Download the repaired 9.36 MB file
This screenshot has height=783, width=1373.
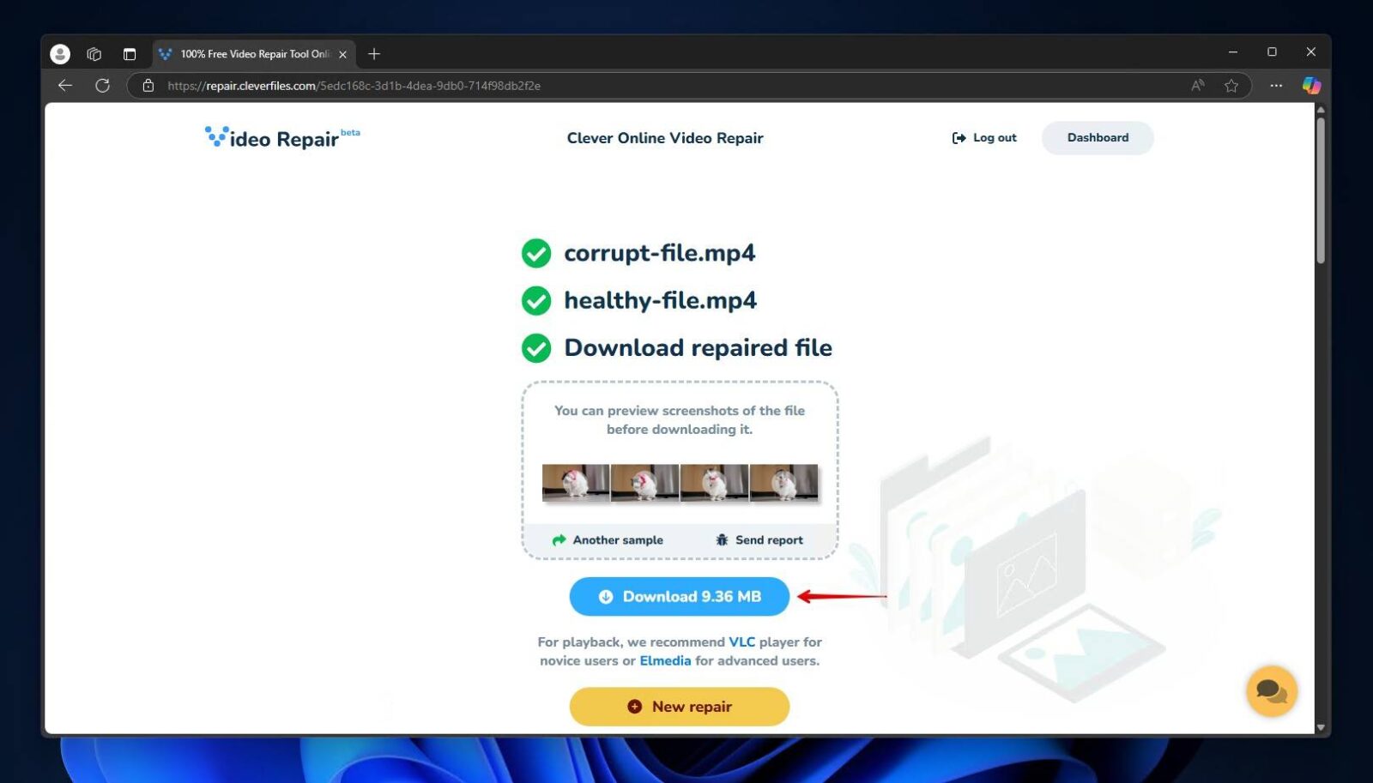[679, 596]
